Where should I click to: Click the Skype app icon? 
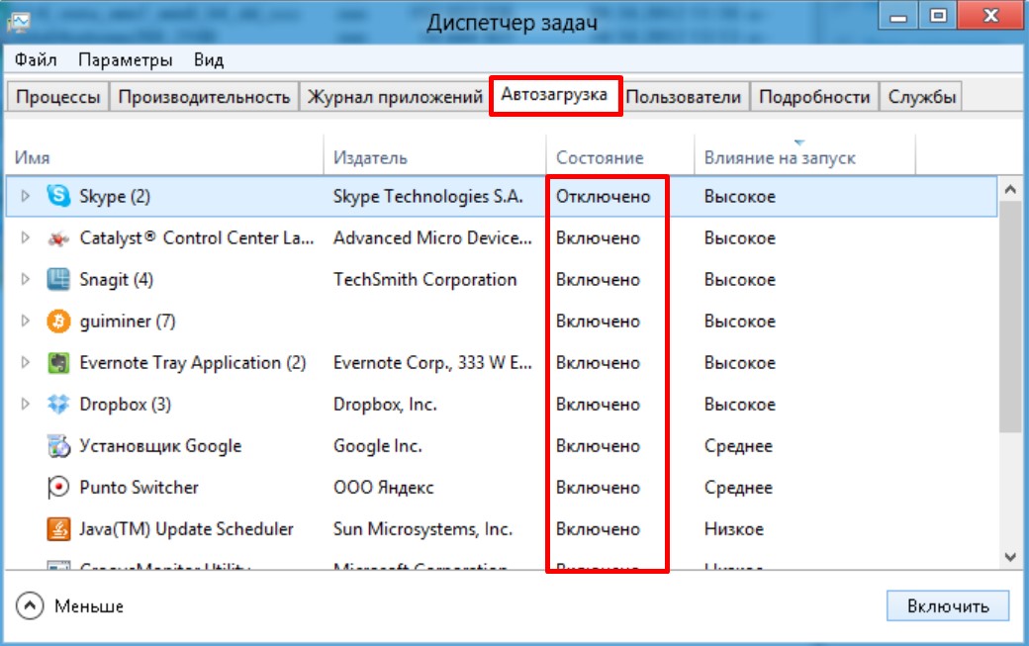point(58,196)
